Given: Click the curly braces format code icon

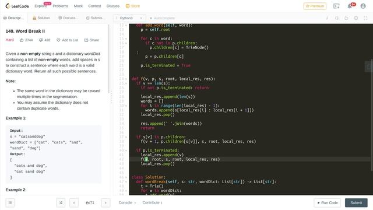Looking at the screenshot, I should [337, 18].
